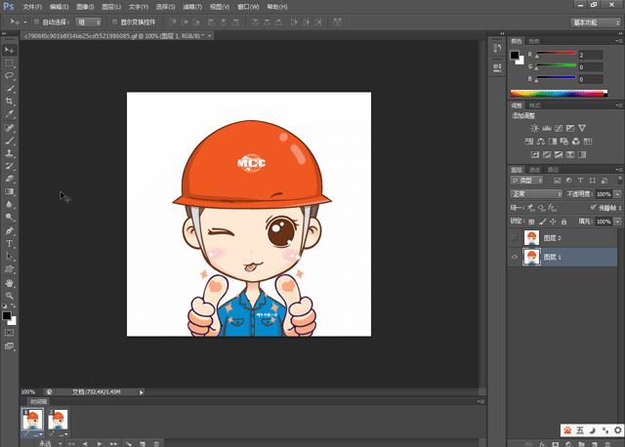Select the Hand tool
Viewport: 625px width, 447px height.
coord(10,283)
